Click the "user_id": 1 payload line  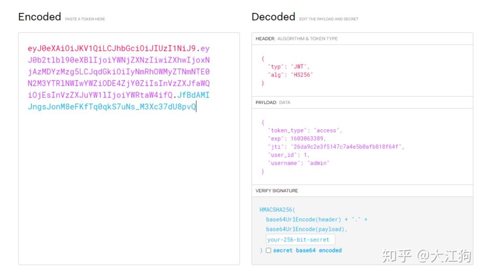(289, 155)
